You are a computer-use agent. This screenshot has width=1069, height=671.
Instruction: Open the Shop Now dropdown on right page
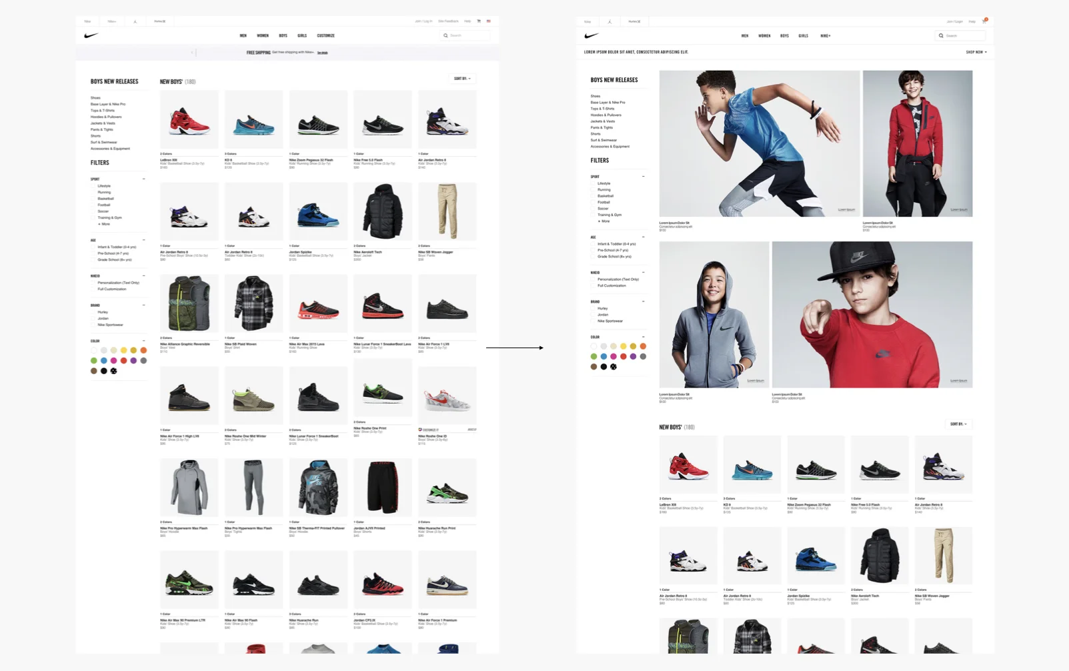(x=976, y=52)
